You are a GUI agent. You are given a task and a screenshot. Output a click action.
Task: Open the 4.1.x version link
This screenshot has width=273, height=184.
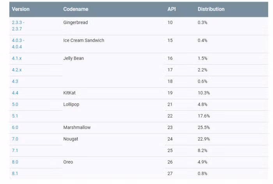pos(17,58)
